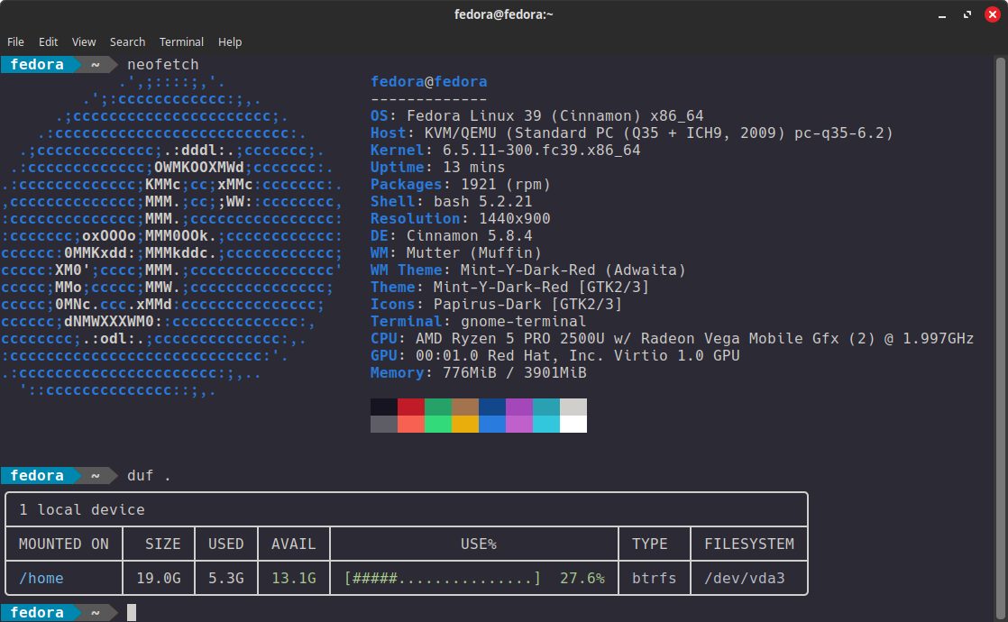Click the salmon swatch in the bottom palette row
This screenshot has height=622, width=1008.
tap(411, 424)
